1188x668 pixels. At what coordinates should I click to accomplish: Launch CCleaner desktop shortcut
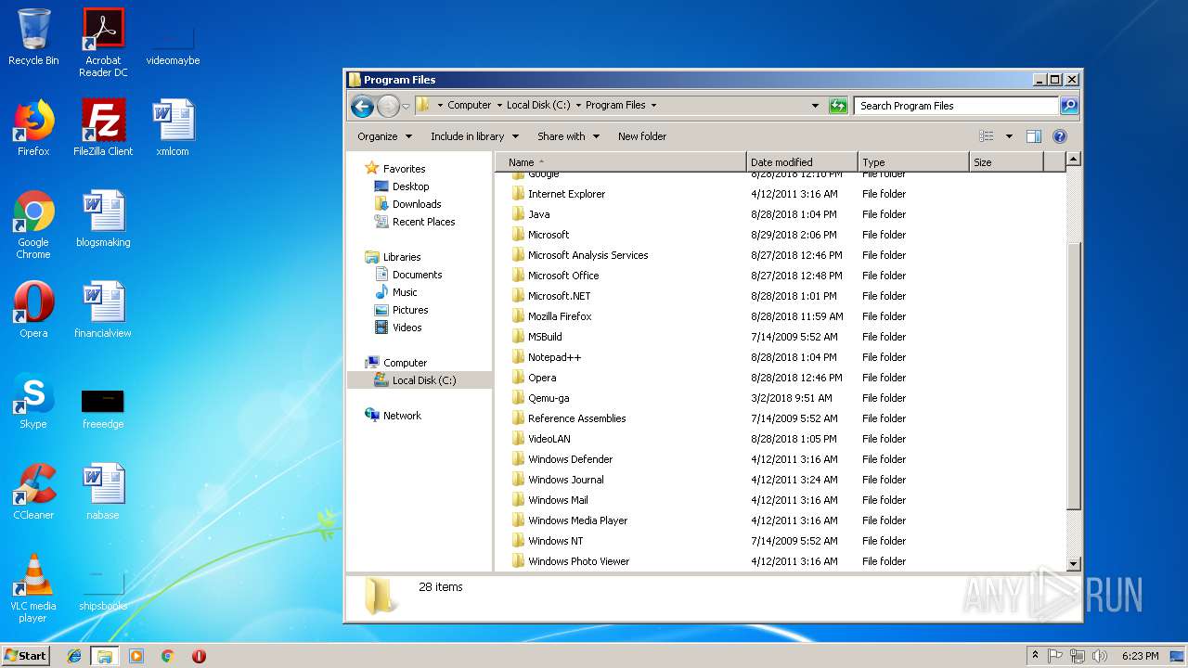point(33,492)
